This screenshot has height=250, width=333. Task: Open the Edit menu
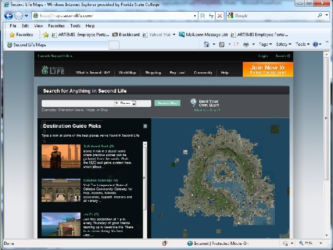pyautogui.click(x=25, y=26)
